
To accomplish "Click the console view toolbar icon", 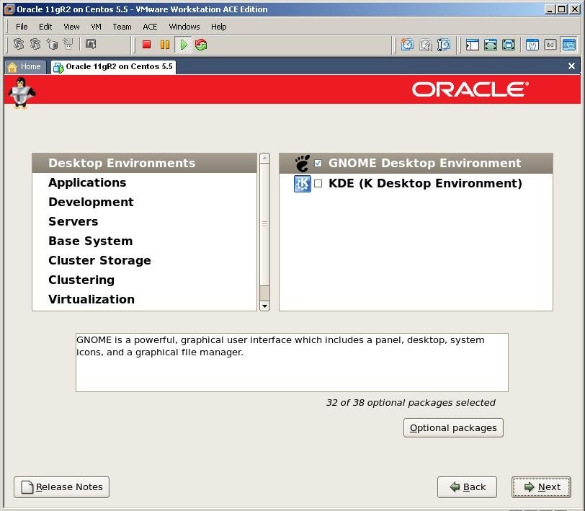I will tap(569, 45).
